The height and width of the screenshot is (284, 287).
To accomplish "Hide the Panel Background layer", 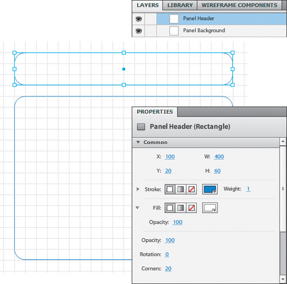I will pos(138,30).
